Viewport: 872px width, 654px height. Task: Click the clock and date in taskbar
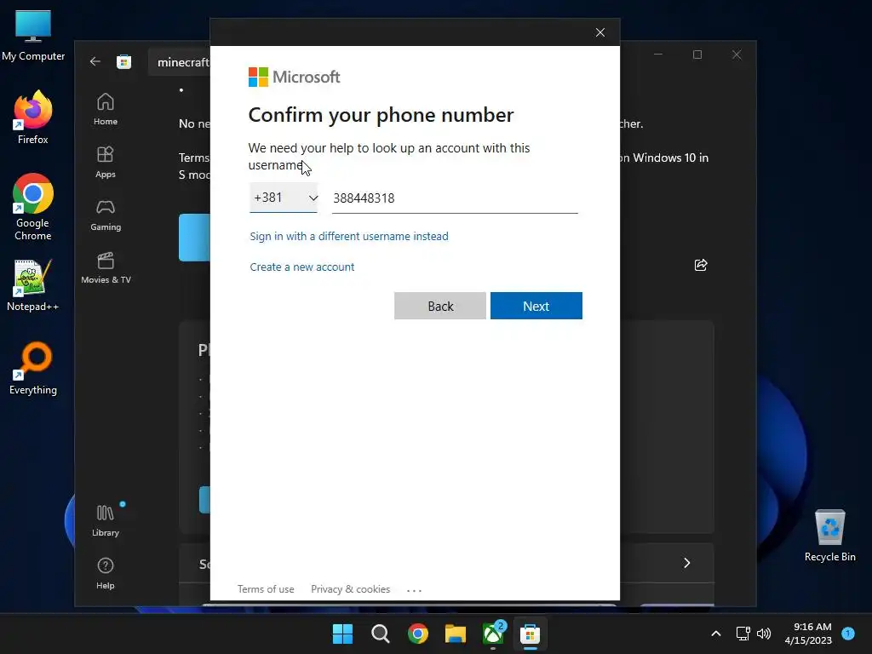point(808,634)
